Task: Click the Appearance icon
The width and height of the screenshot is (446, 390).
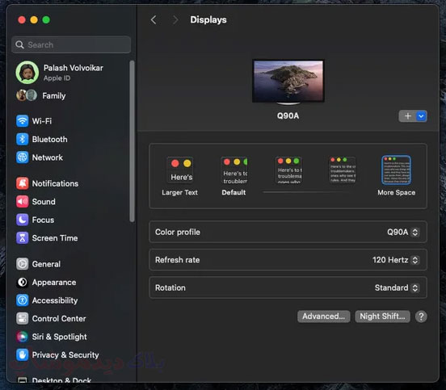Action: tap(22, 283)
